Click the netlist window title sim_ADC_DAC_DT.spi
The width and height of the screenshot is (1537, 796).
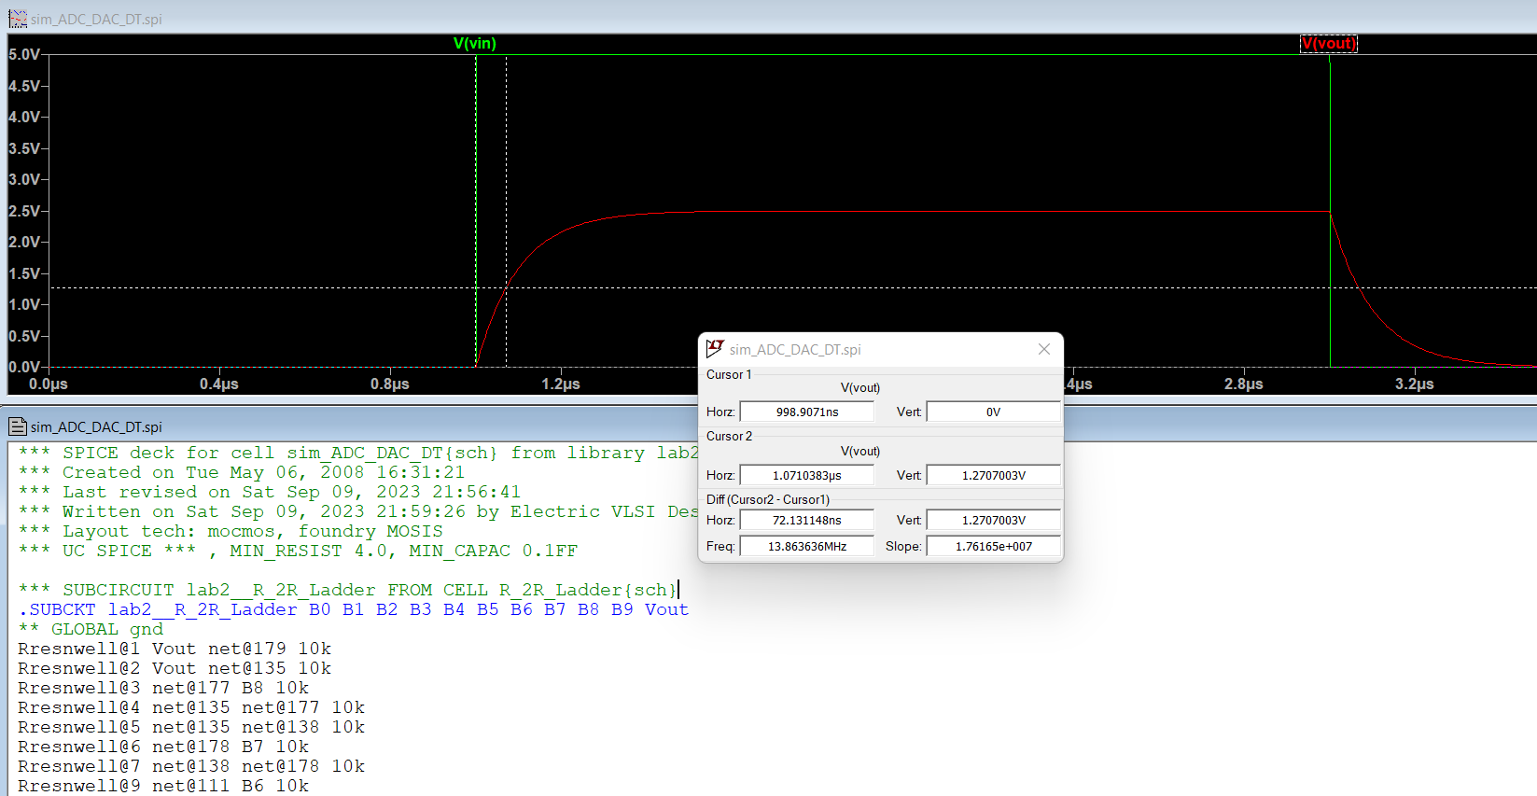[96, 427]
